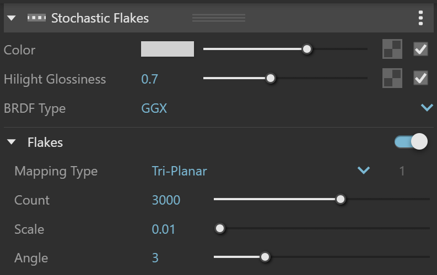Open the BRDF Type dropdown chevron
The width and height of the screenshot is (437, 275).
(x=427, y=108)
